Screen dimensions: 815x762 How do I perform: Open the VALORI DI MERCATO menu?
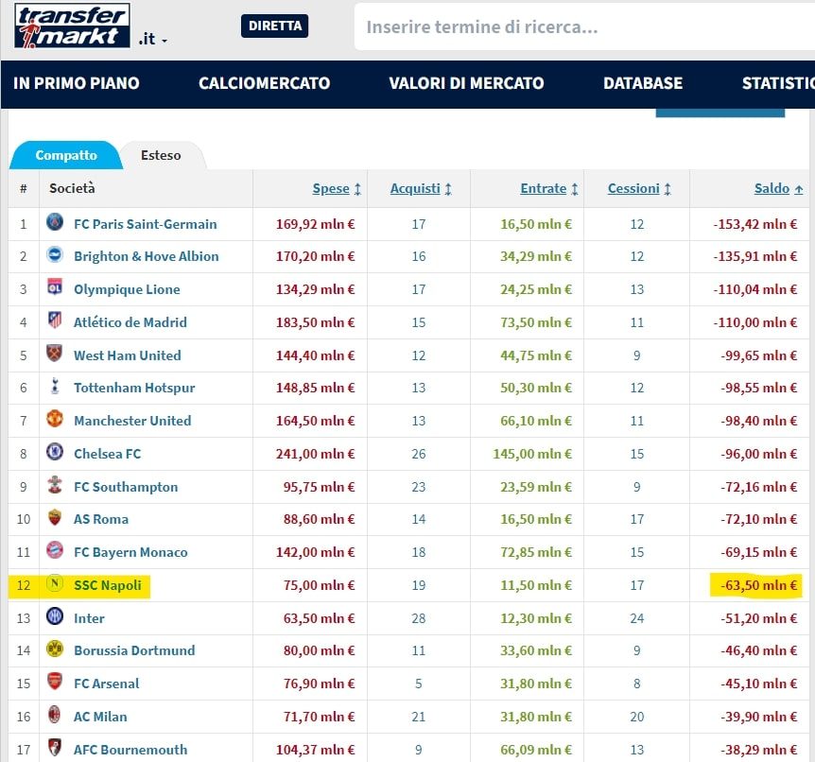coord(466,83)
